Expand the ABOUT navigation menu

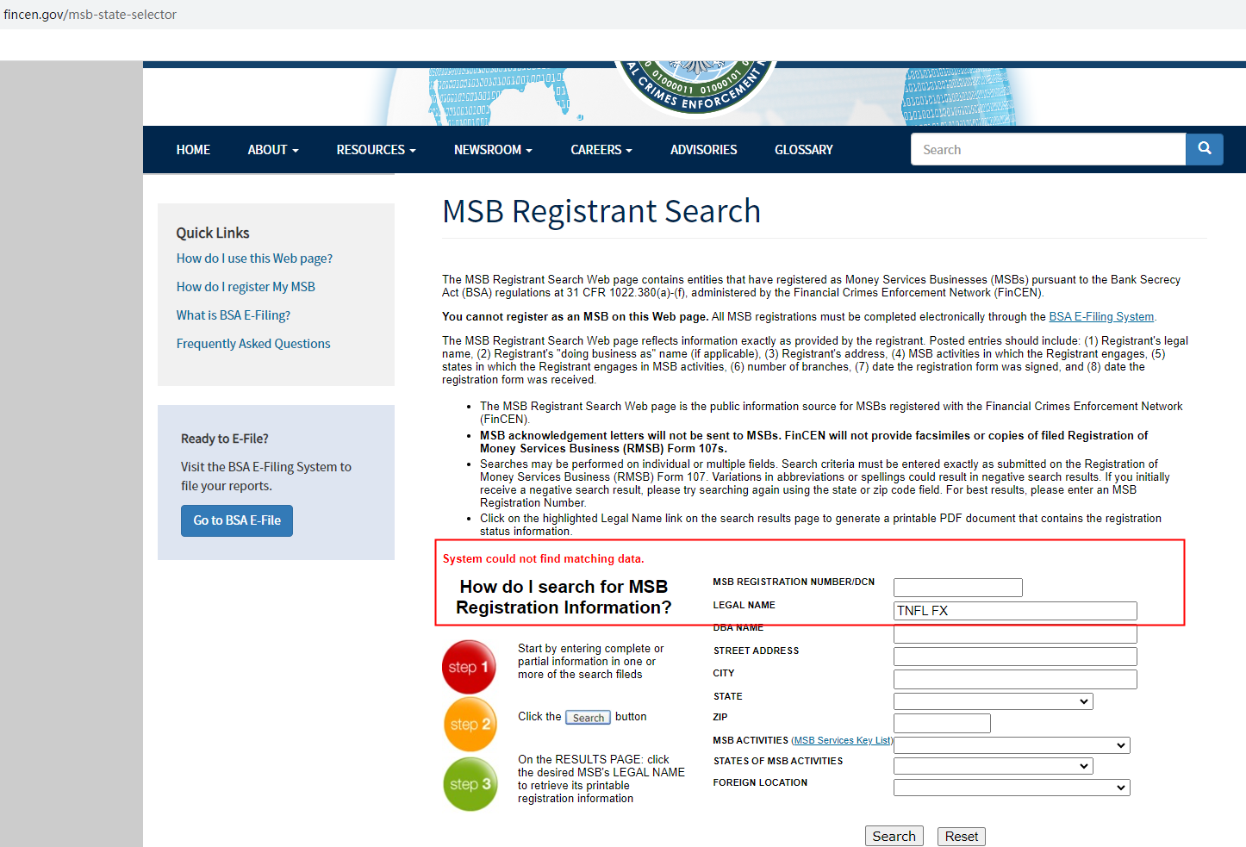coord(273,150)
